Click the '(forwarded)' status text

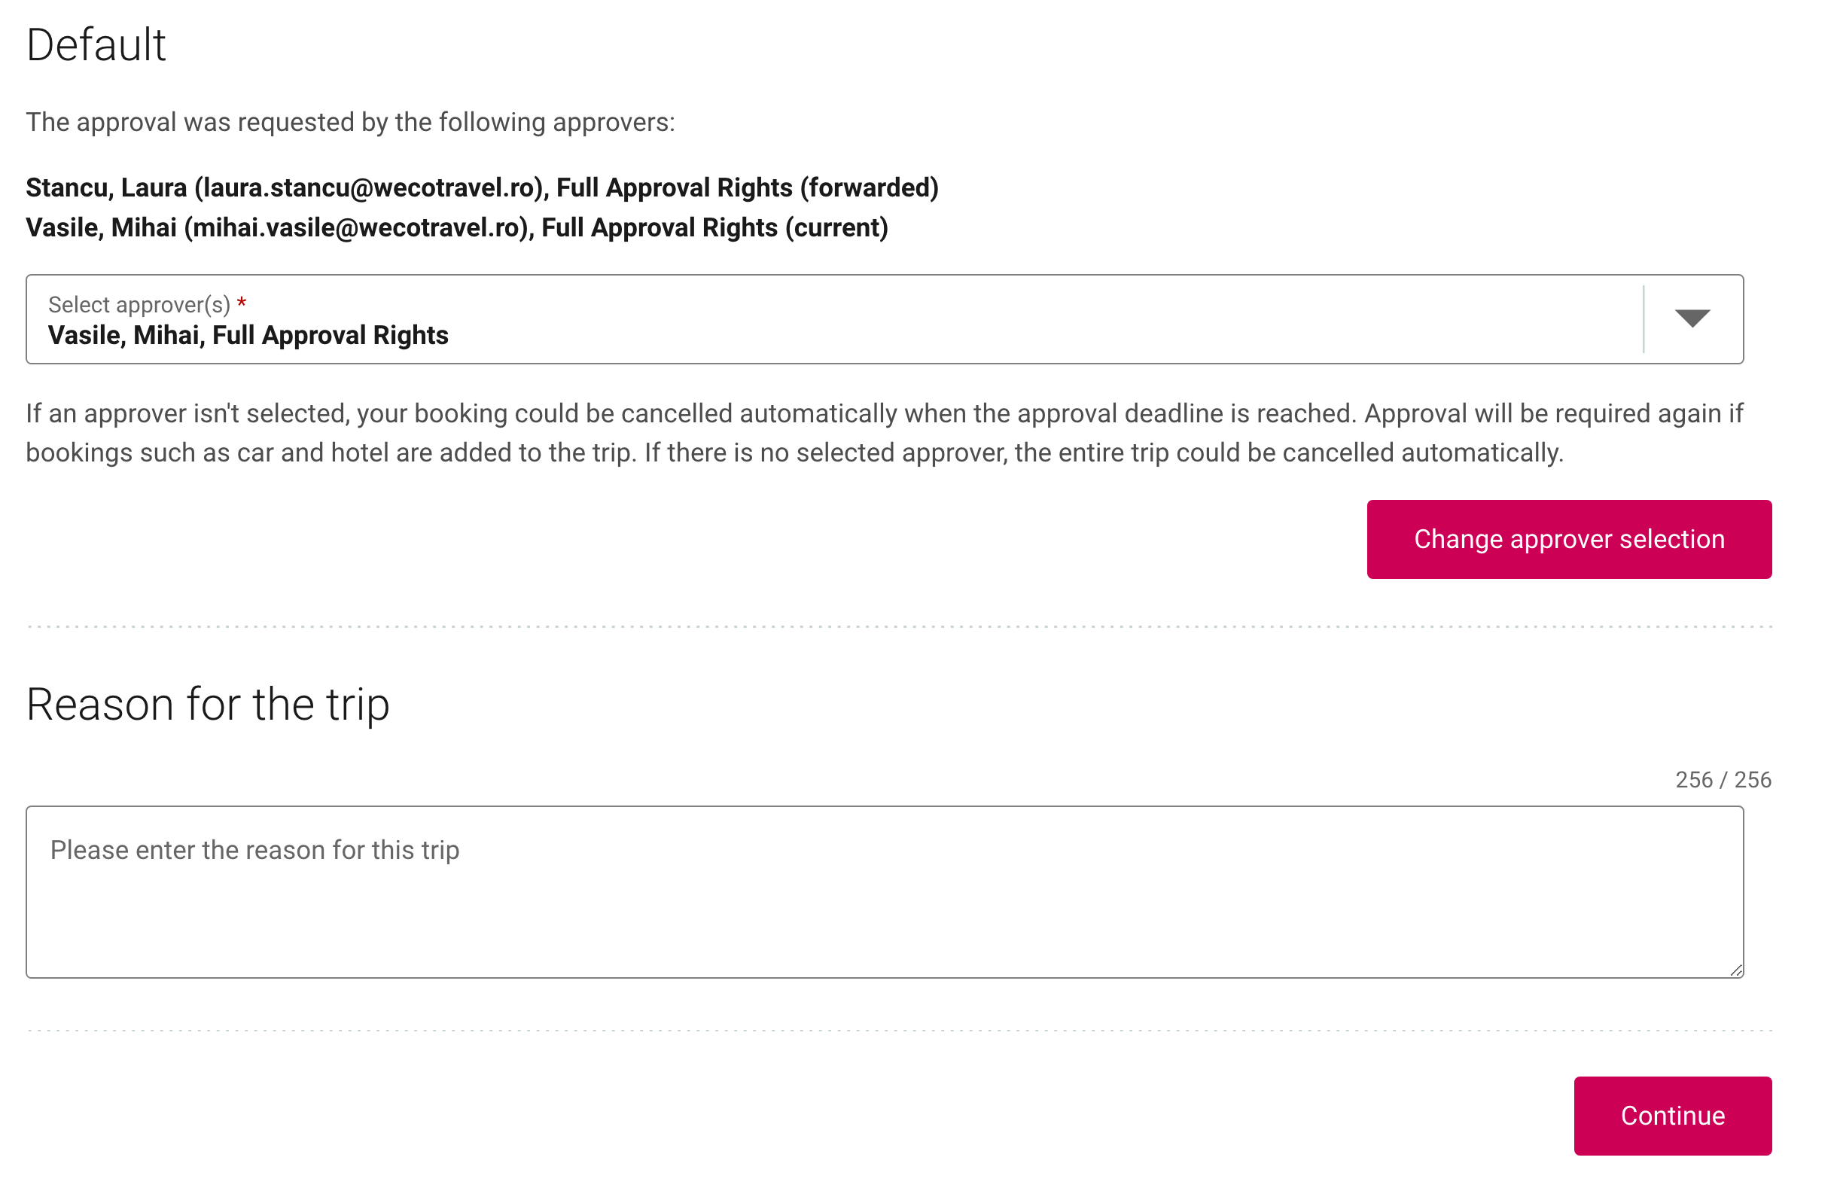tap(869, 187)
